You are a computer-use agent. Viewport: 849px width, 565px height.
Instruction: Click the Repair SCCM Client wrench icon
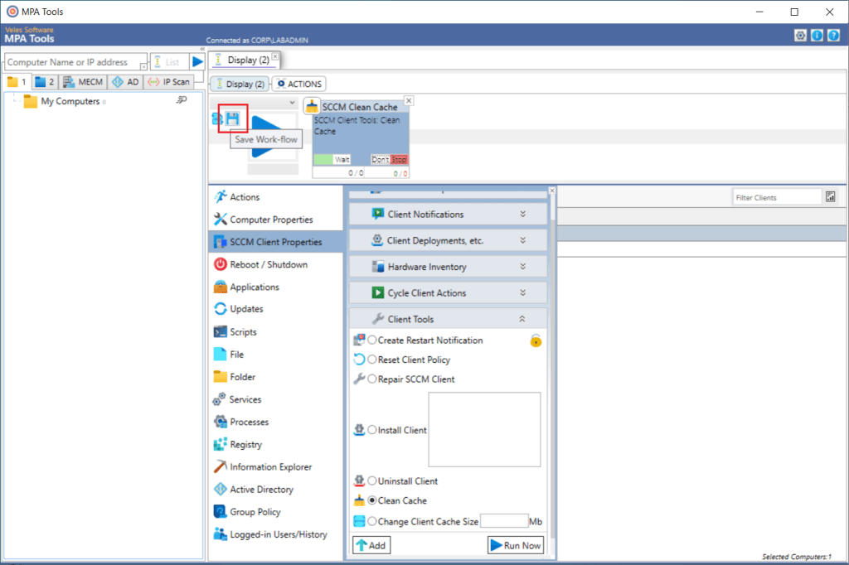359,379
